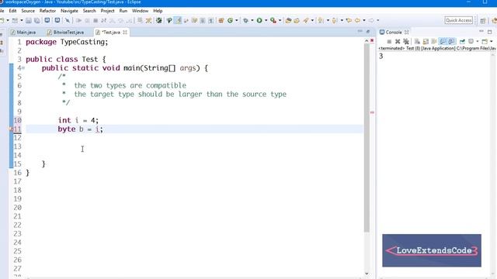This screenshot has height=279, width=497.
Task: Open the New toolbar dropdown arrow
Action: point(8,21)
